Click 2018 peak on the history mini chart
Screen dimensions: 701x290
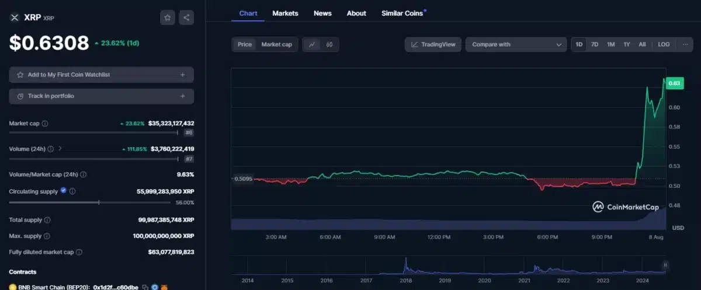coord(405,265)
